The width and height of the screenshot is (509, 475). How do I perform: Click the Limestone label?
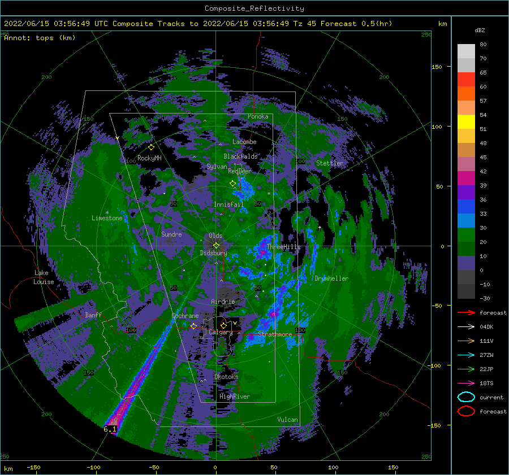[107, 218]
